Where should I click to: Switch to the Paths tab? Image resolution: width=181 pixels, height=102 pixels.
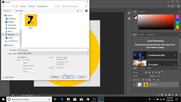(149, 68)
